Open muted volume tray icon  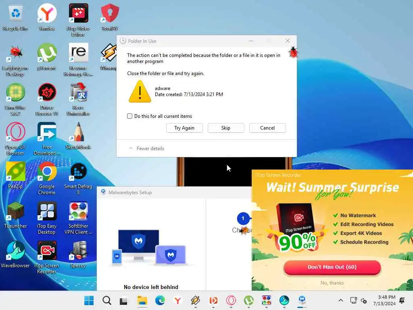coord(364,300)
